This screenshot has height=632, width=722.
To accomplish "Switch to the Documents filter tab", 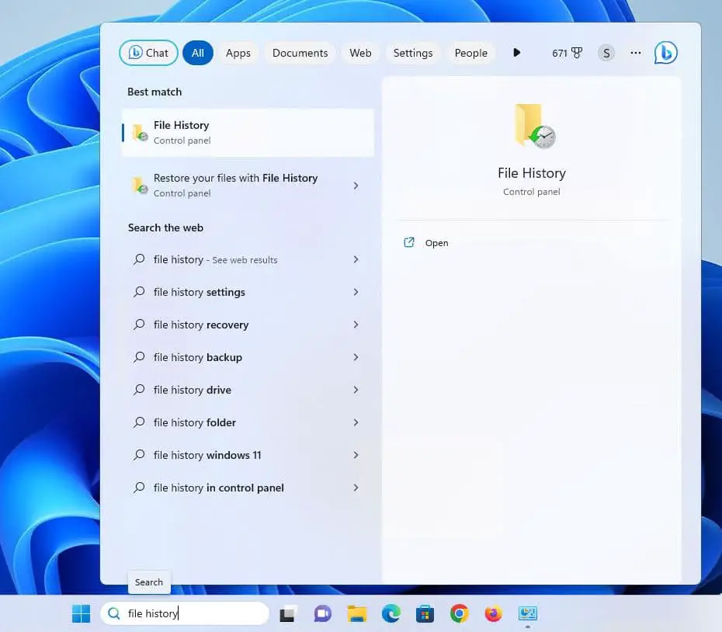I will (300, 53).
